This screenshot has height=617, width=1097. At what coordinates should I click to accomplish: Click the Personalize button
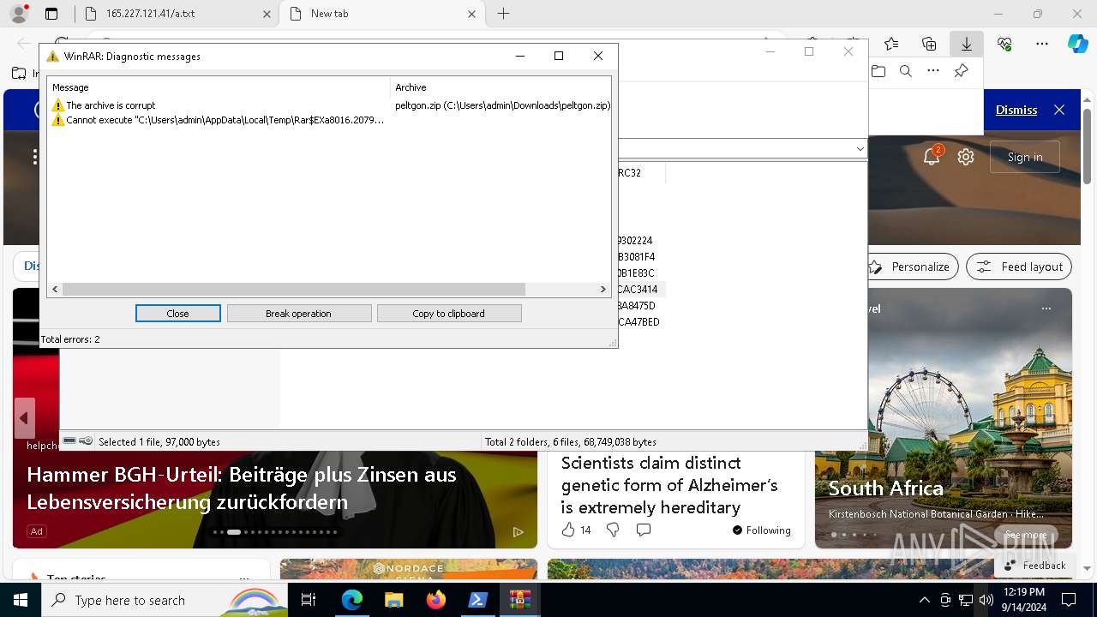coord(910,267)
